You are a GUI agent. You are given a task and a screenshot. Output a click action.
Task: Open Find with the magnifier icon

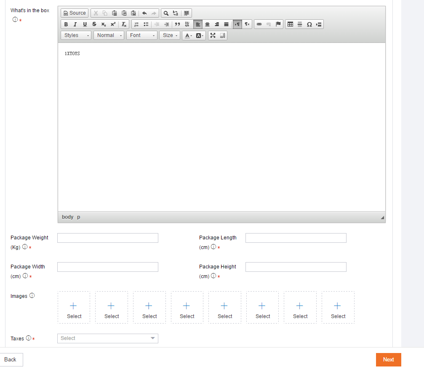[166, 13]
